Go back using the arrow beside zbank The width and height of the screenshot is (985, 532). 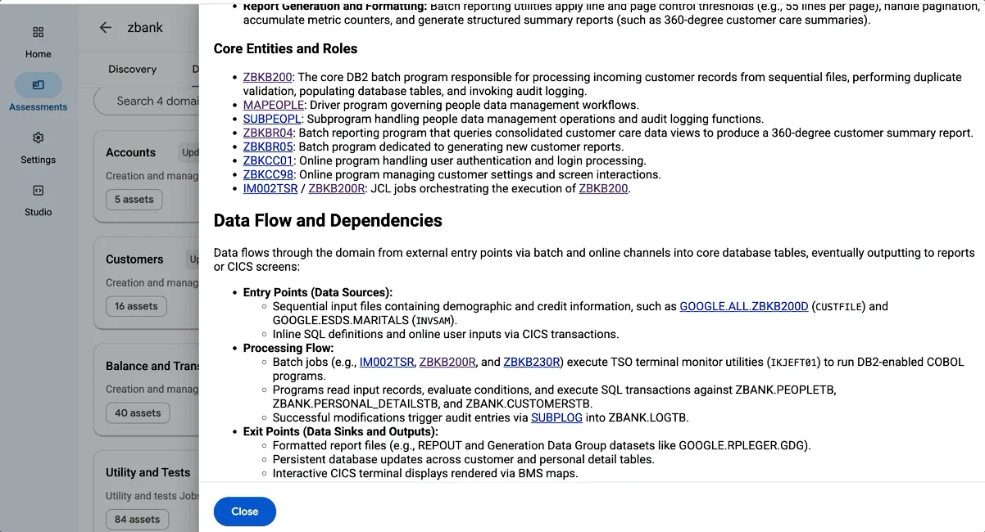click(x=106, y=28)
